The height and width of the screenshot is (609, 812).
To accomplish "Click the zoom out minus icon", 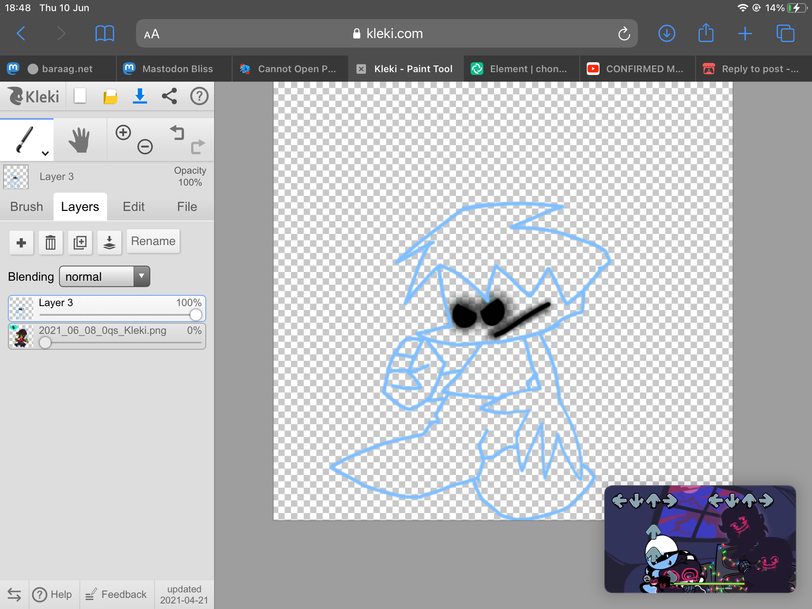I will 145,147.
